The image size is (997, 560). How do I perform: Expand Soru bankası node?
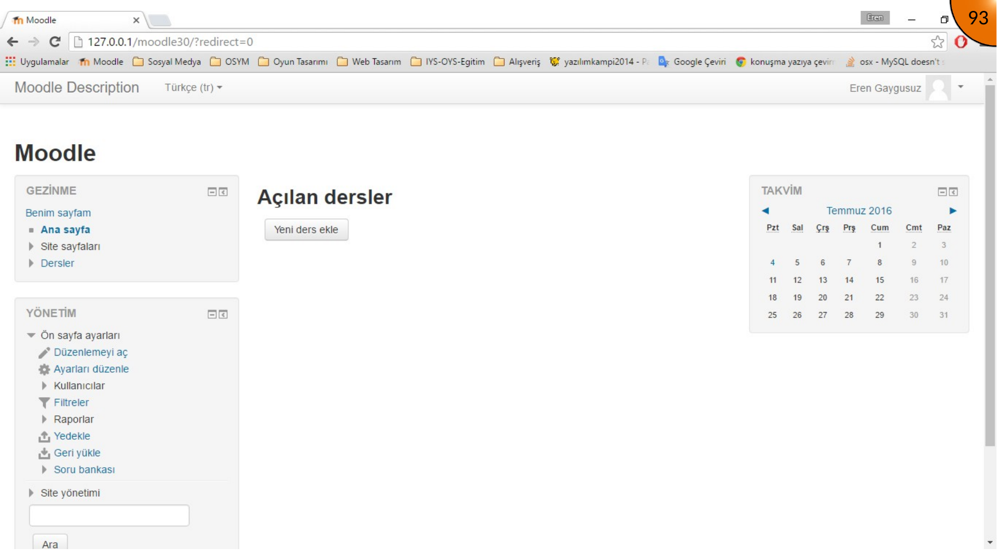[x=44, y=470]
